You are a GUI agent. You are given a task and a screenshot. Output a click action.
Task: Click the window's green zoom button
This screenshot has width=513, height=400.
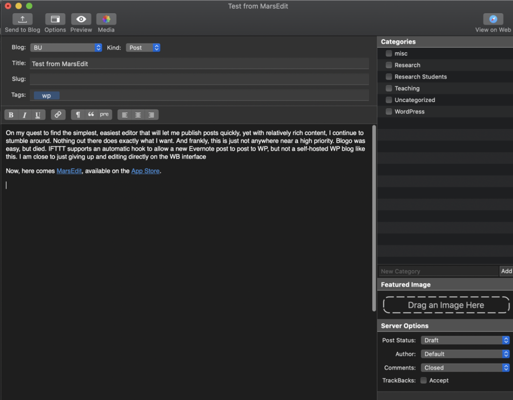tap(29, 6)
